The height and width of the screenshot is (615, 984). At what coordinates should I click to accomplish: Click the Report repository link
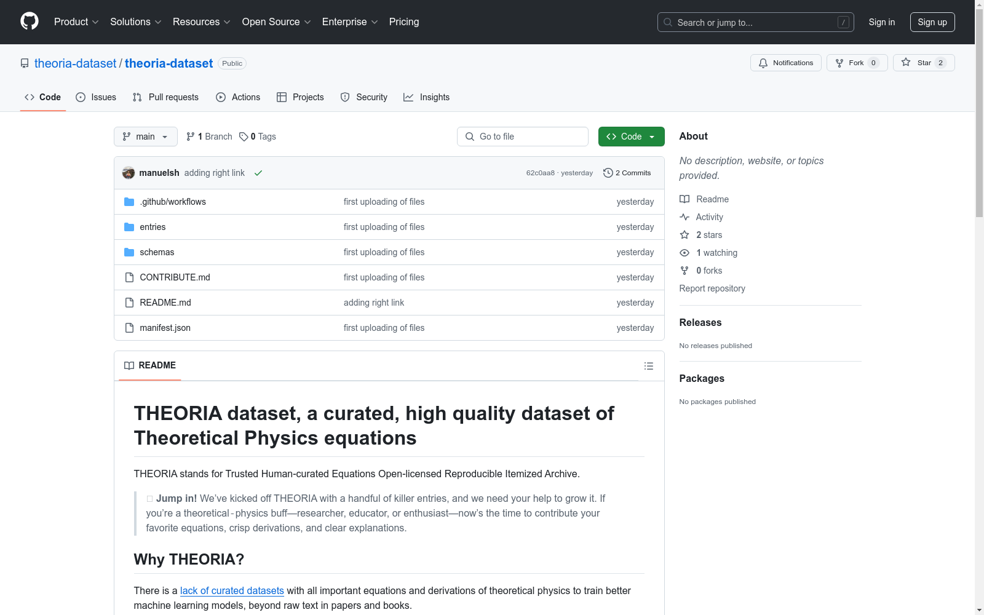712,288
